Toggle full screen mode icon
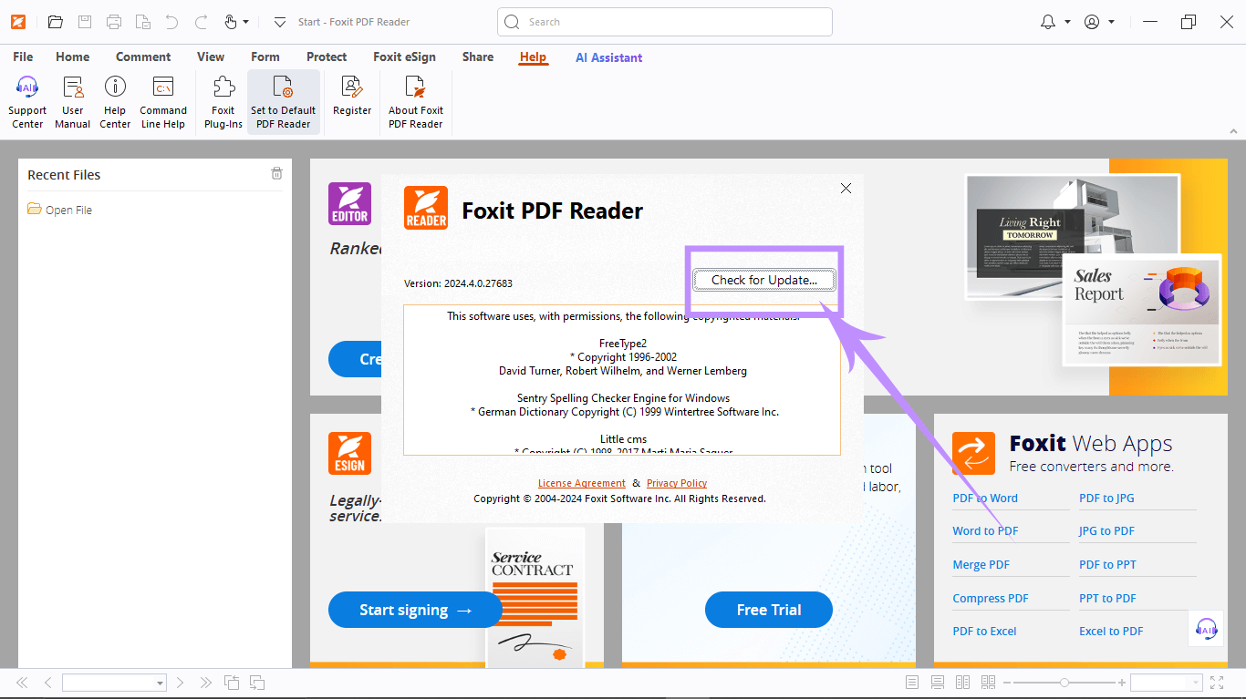Viewport: 1246px width, 699px height. pos(1217,683)
